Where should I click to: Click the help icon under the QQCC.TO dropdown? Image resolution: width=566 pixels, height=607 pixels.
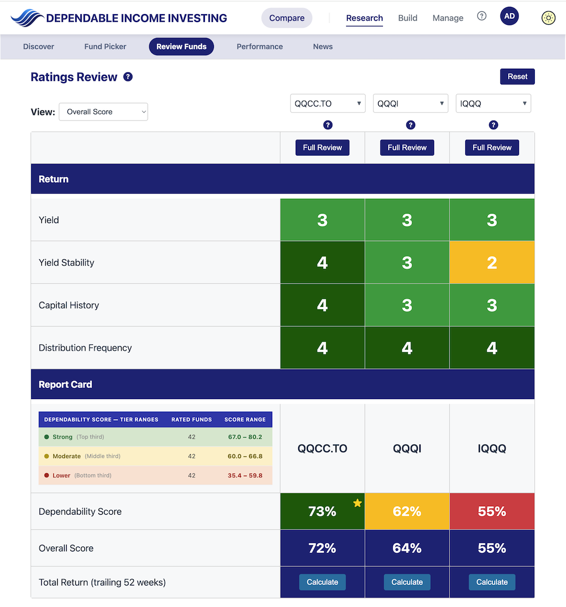click(328, 125)
